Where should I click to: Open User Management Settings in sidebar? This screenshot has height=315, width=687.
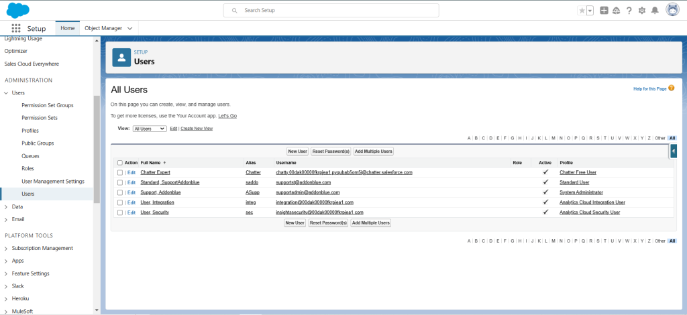click(53, 181)
